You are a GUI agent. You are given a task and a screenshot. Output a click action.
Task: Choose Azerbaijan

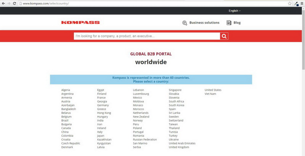(68, 105)
